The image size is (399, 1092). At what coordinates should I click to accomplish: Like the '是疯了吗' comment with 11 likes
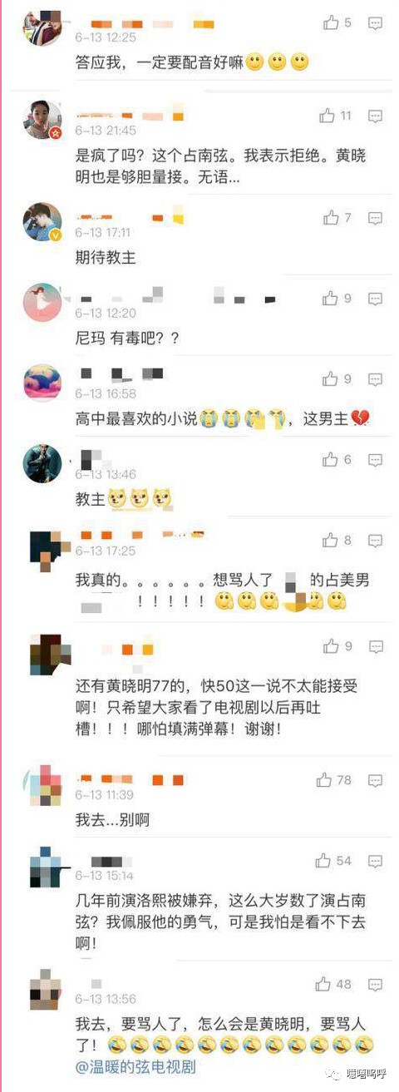pos(336,116)
